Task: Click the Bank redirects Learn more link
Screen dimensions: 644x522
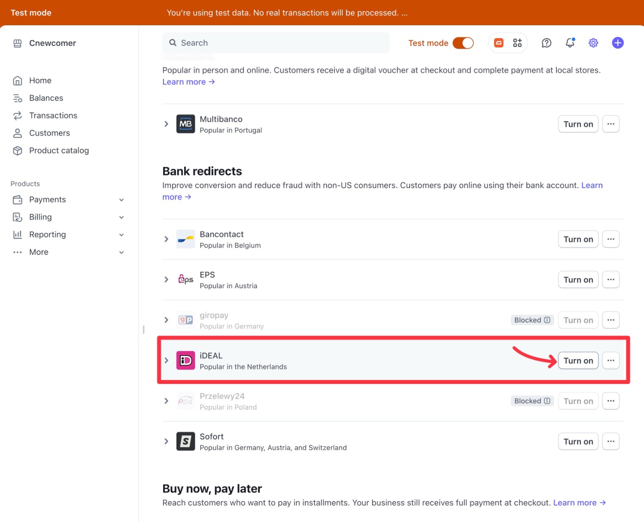Action: click(592, 185)
